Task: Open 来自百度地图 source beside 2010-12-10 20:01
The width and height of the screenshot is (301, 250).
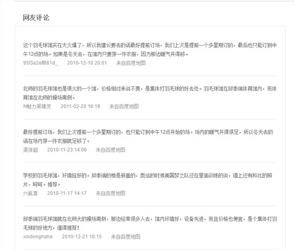Action: pyautogui.click(x=131, y=63)
